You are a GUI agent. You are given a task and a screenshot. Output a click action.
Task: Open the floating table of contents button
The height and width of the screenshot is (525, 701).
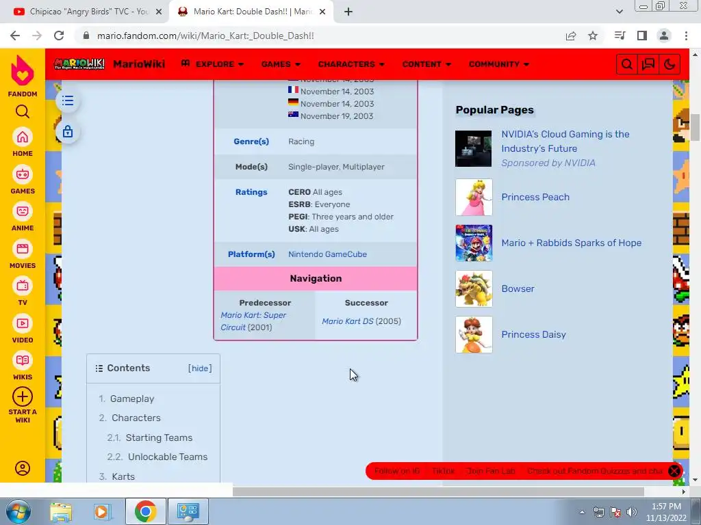pyautogui.click(x=68, y=100)
